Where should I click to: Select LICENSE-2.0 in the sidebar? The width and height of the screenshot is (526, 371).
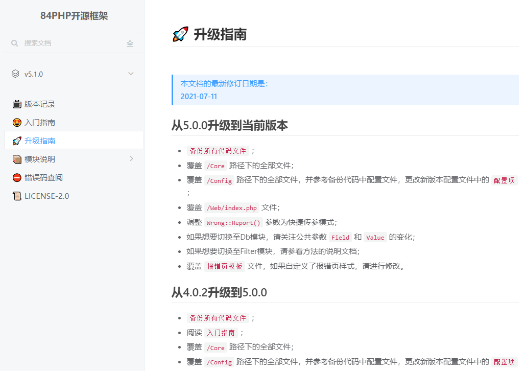point(46,196)
